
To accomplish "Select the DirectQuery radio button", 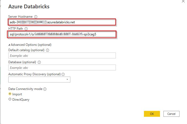I will (x=10, y=99).
